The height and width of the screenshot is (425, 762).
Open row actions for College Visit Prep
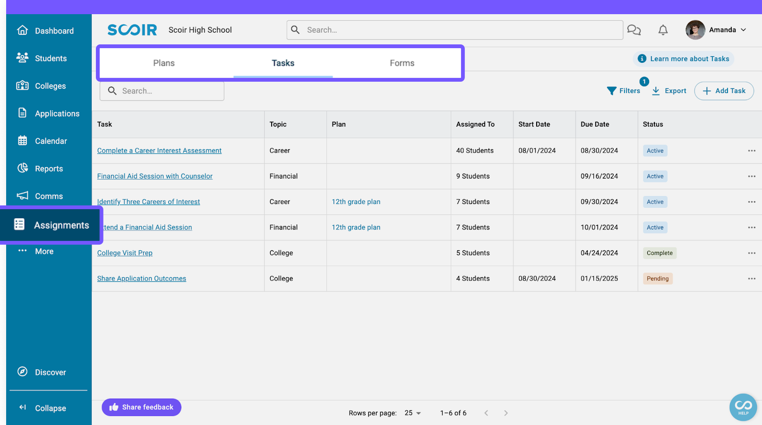click(751, 253)
